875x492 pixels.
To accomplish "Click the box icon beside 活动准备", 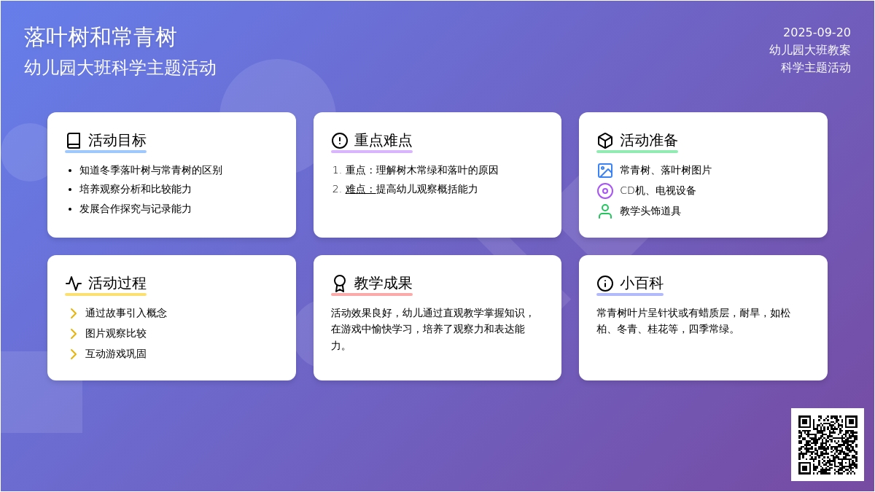I will pyautogui.click(x=605, y=141).
